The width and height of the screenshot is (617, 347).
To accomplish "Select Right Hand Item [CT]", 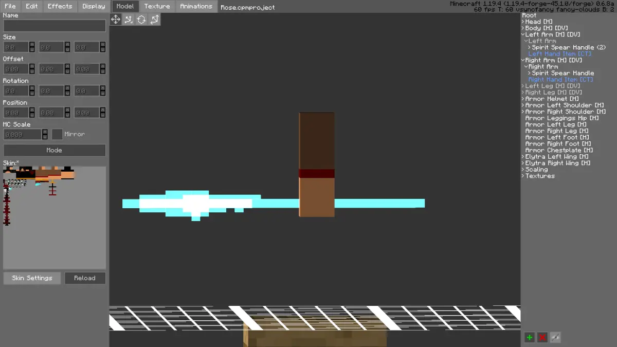I will click(561, 80).
